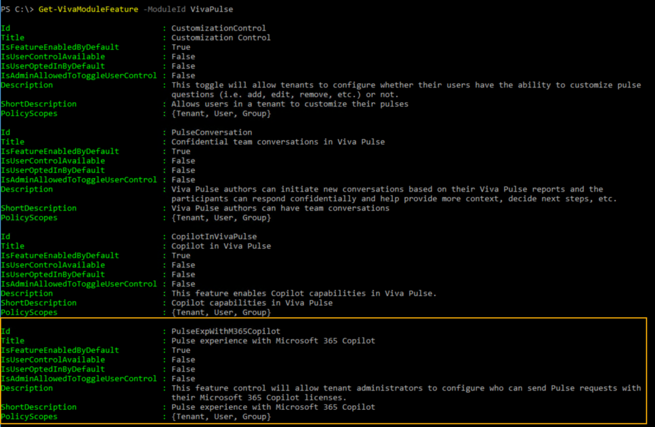Image resolution: width=655 pixels, height=427 pixels.
Task: Click ShortDescription label in PulseExpWithM365Copilot block
Action: 39,407
